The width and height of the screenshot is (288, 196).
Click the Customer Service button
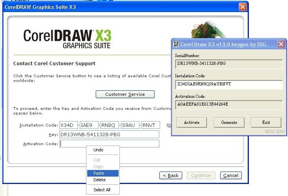click(125, 94)
